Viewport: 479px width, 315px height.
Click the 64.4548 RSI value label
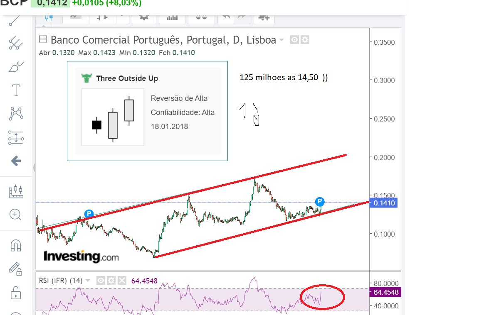coord(385,292)
